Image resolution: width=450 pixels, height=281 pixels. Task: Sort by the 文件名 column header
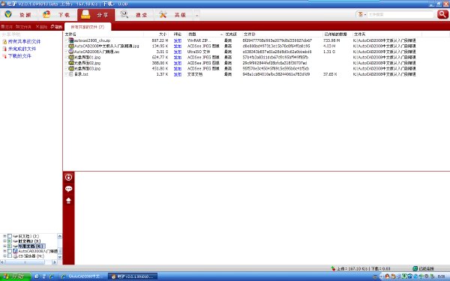point(103,34)
